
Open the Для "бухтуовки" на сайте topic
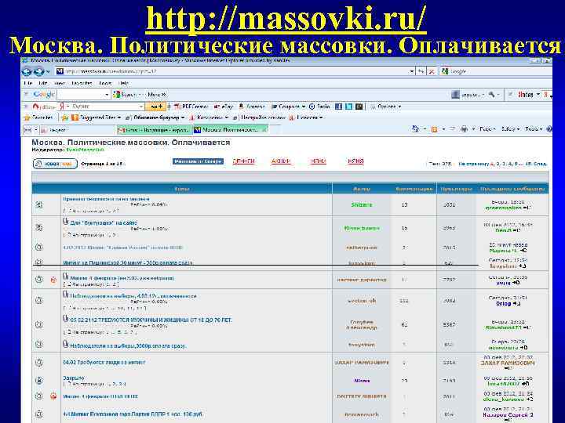click(104, 223)
